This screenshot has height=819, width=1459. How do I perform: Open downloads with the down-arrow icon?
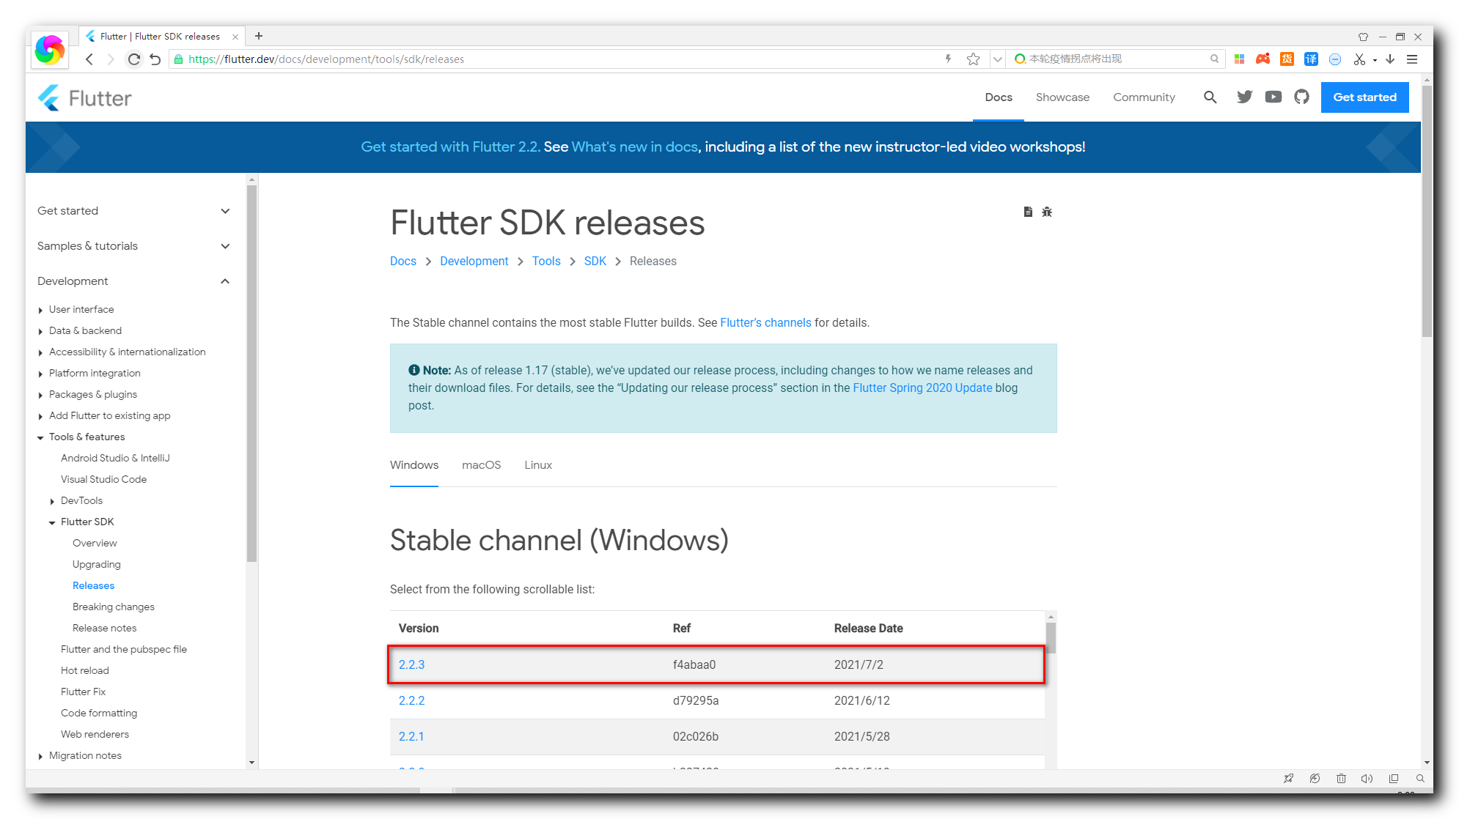[x=1390, y=59]
